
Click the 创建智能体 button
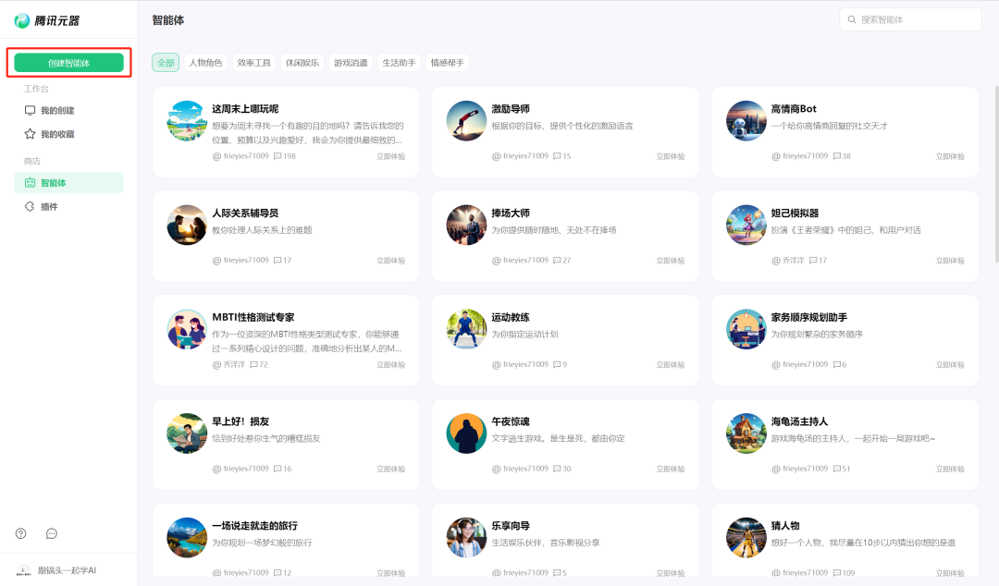pos(68,62)
